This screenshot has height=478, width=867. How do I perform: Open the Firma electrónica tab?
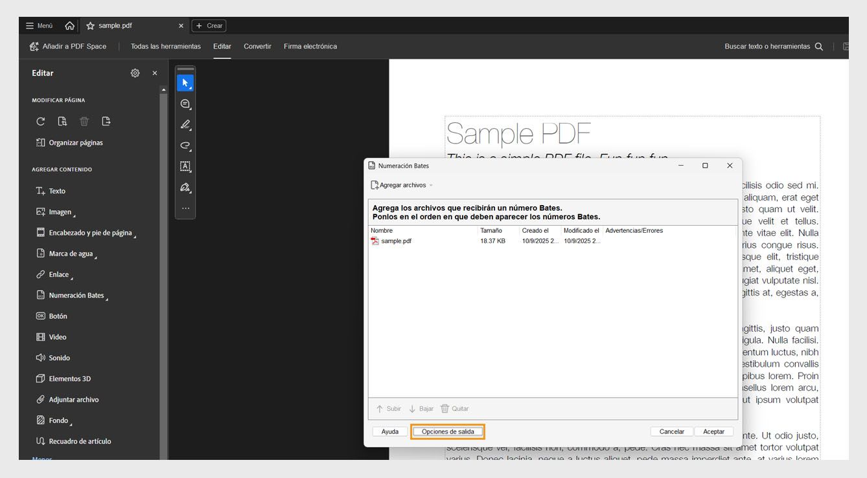310,47
